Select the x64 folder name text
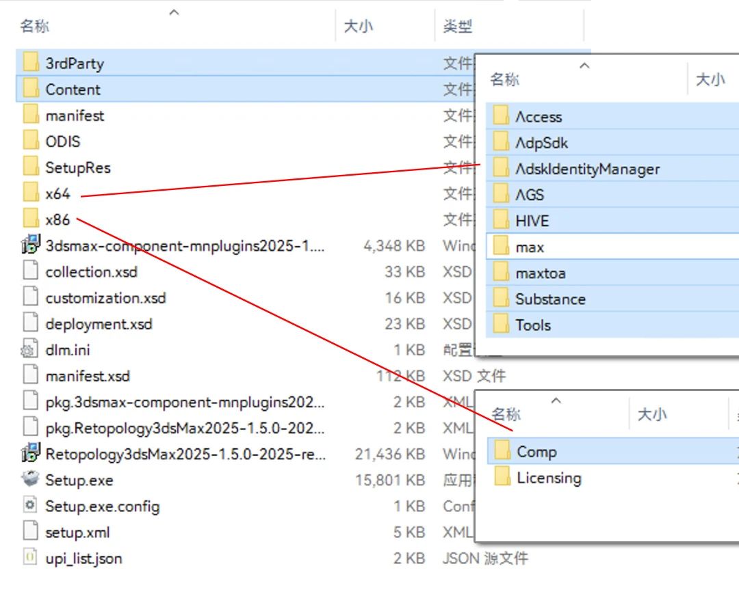This screenshot has width=739, height=596. 57,193
